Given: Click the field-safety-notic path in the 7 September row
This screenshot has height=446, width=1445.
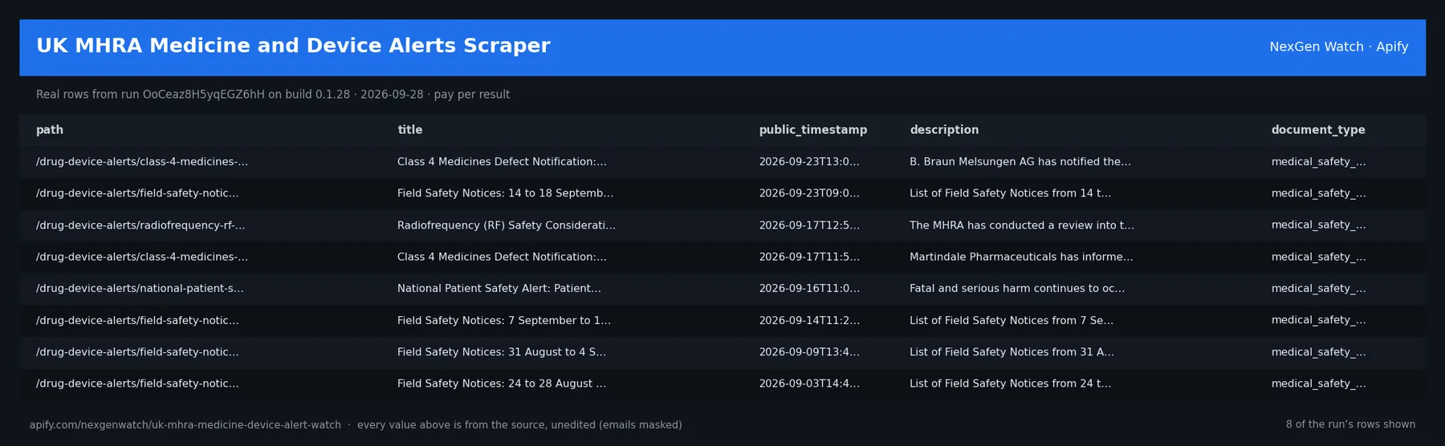Looking at the screenshot, I should click(137, 320).
